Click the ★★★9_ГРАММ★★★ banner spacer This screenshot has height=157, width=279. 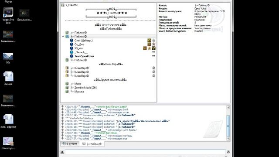point(112,13)
